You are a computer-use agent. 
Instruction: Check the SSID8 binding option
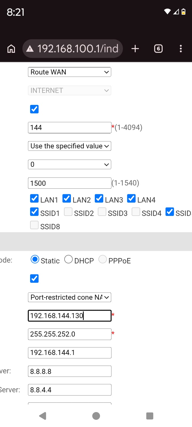pos(34,225)
